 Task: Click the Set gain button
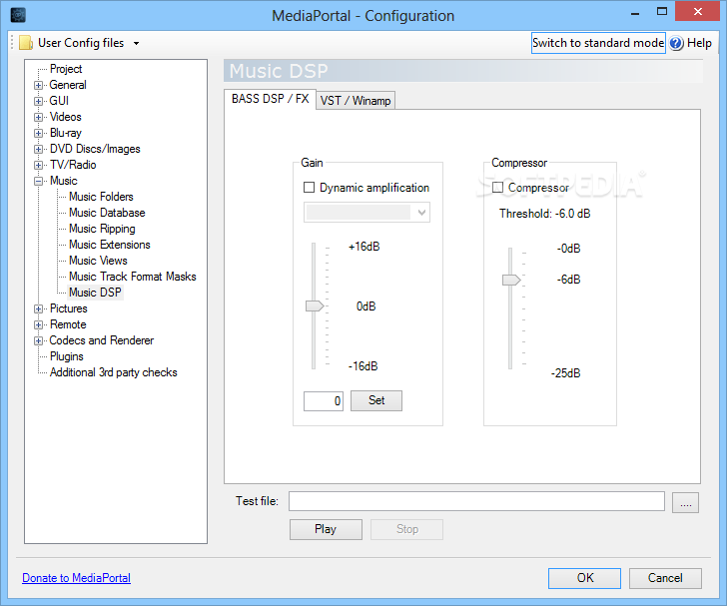tap(376, 400)
